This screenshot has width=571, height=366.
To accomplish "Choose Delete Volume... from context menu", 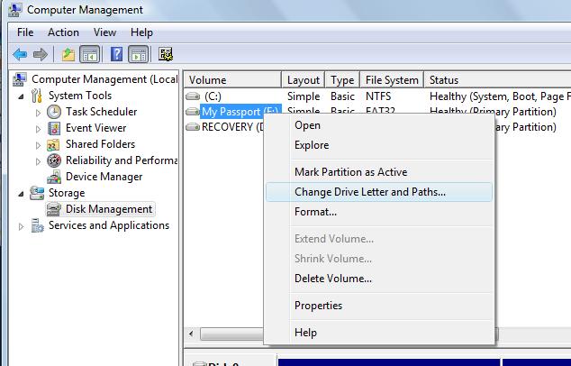I will coord(379,279).
